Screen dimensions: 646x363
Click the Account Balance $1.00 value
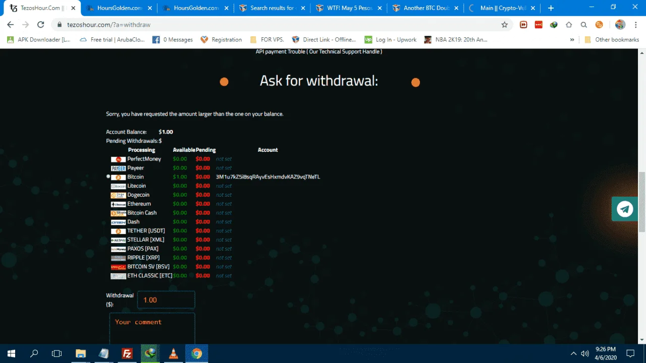pyautogui.click(x=166, y=132)
